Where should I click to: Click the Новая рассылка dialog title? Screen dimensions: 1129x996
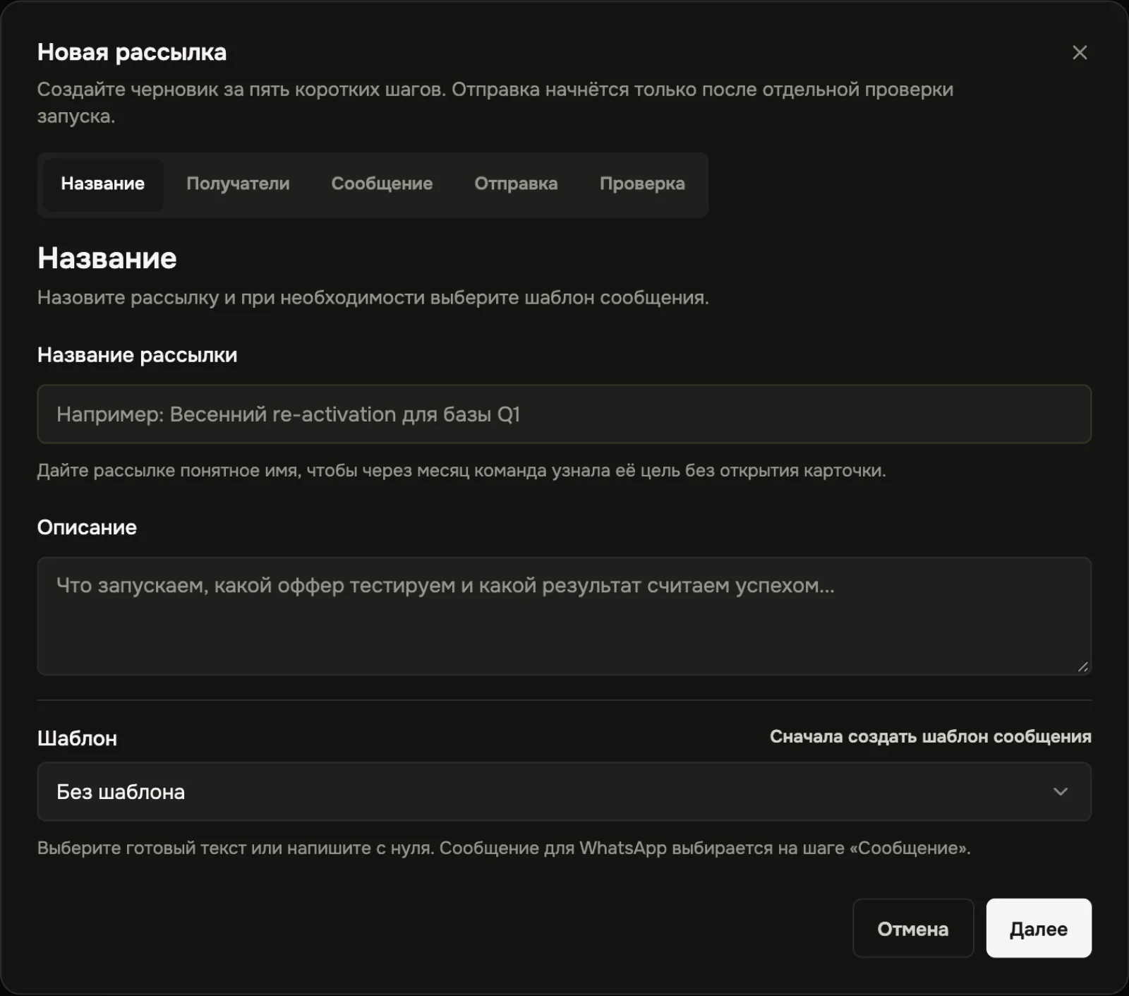click(x=132, y=52)
